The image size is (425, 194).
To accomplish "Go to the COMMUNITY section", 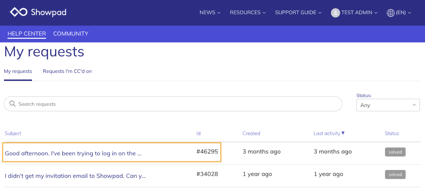I will (x=71, y=34).
